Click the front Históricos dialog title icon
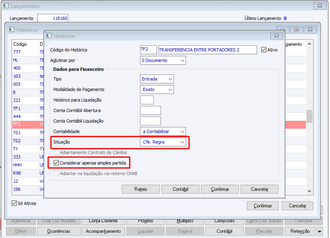This screenshot has width=330, height=238. pos(49,35)
